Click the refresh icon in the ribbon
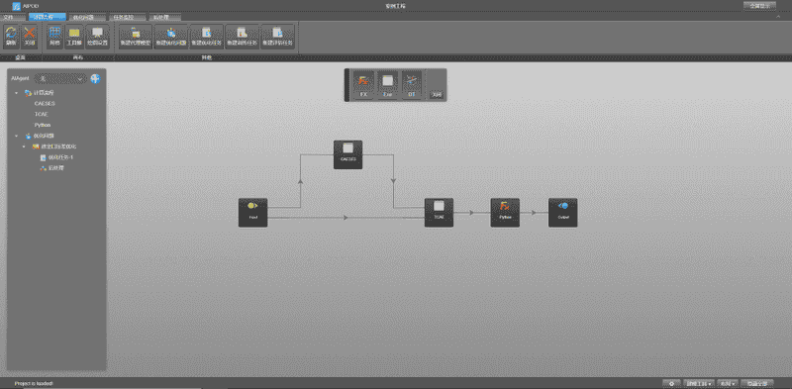 [x=11, y=37]
